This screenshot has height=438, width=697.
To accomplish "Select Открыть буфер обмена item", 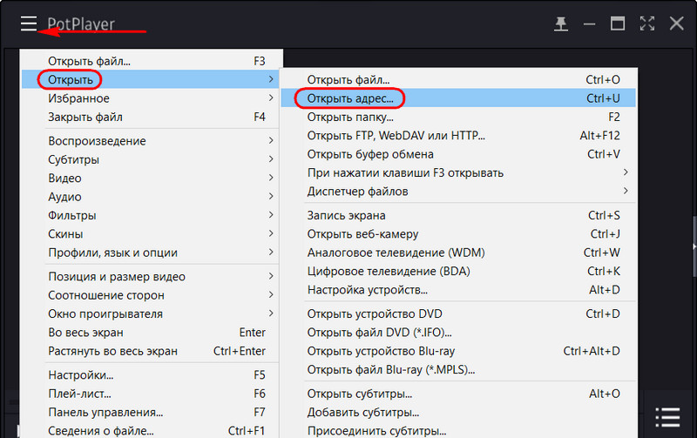I will point(458,154).
